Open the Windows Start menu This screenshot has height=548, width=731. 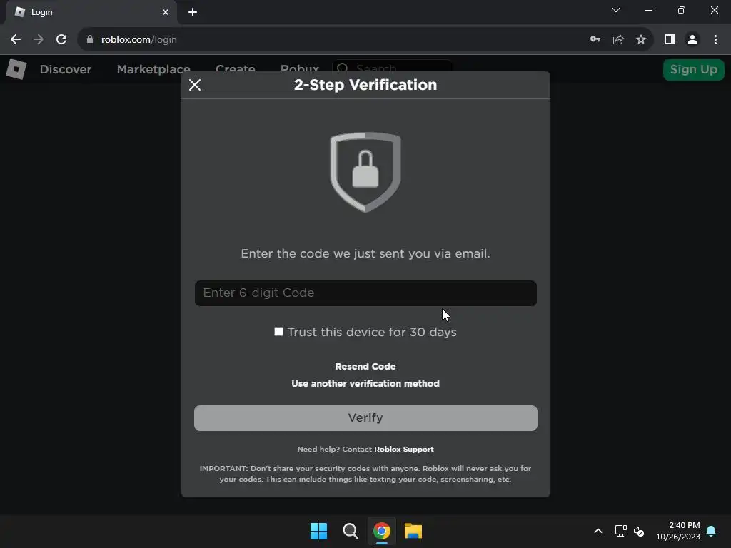pos(319,531)
